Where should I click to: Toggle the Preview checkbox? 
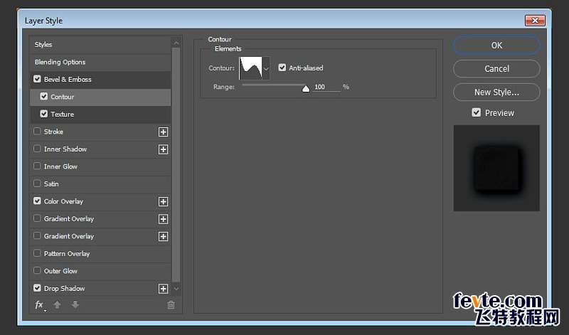tap(476, 112)
